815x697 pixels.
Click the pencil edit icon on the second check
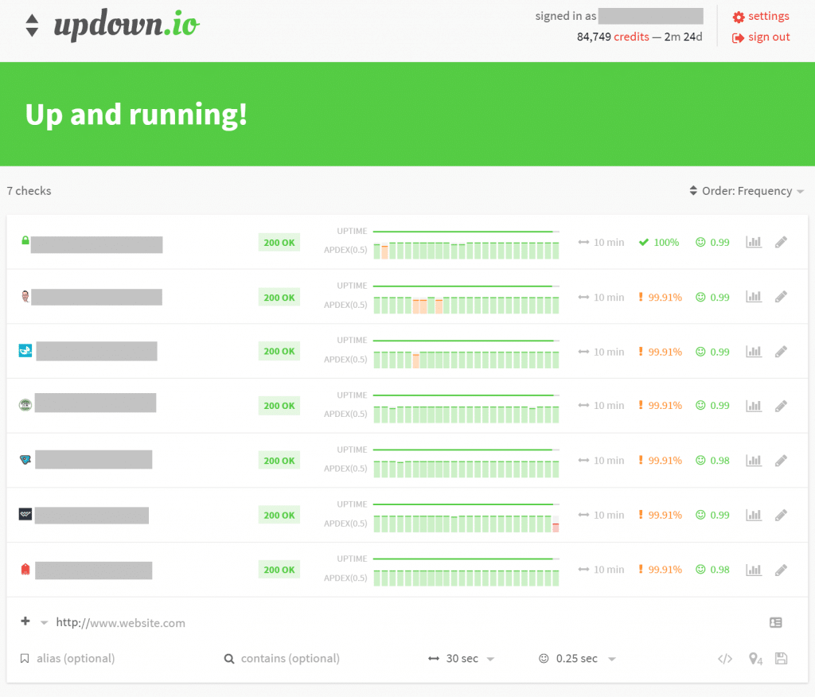click(781, 297)
